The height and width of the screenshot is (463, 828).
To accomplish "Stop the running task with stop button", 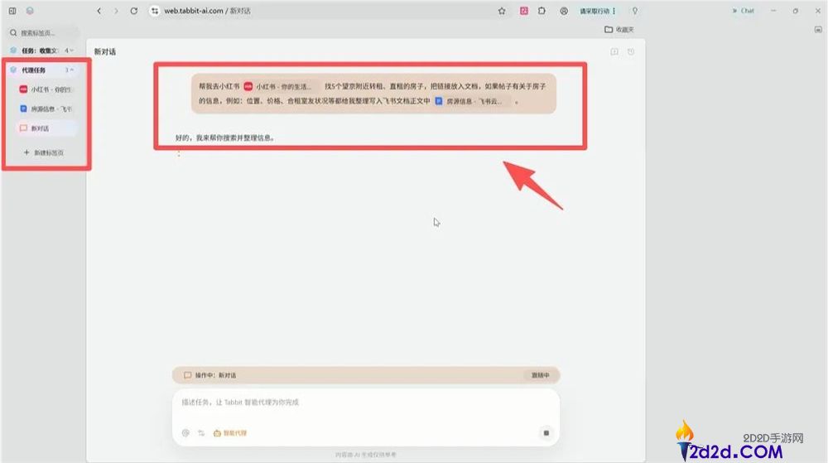I will pos(546,433).
